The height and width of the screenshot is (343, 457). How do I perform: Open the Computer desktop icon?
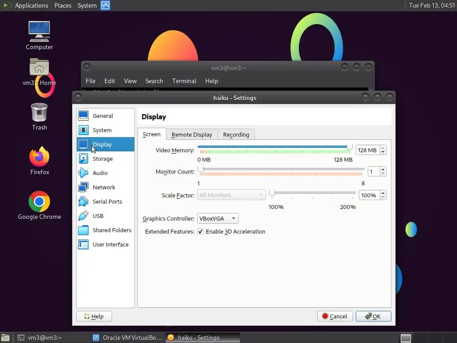tap(39, 32)
